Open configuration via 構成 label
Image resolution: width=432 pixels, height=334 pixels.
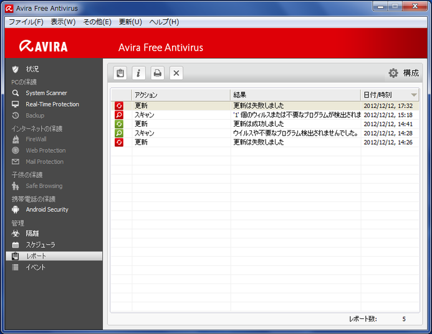click(x=411, y=73)
